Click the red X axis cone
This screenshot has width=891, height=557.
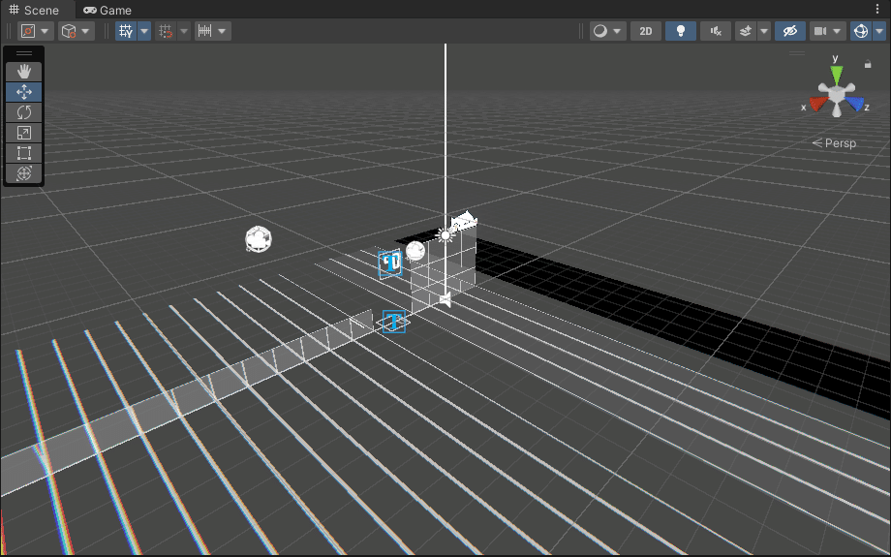coord(818,104)
